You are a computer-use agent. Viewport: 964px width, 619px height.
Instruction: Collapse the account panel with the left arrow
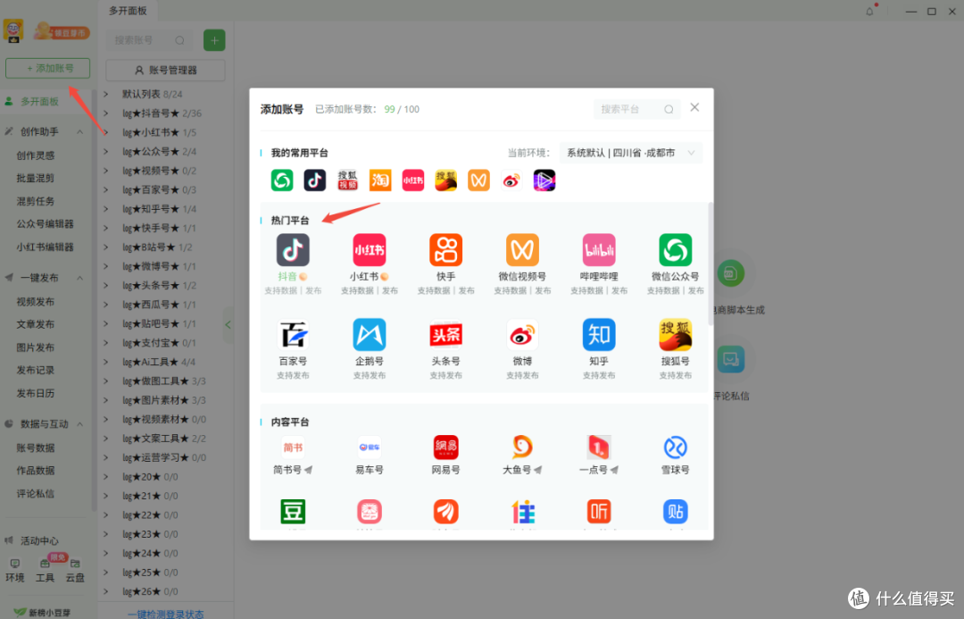229,324
